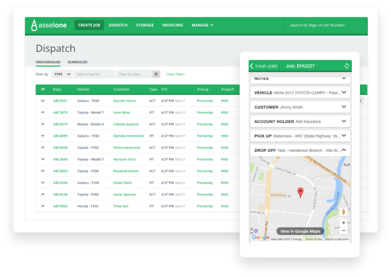
Task: Expand the Pick Up section
Action: 300,136
